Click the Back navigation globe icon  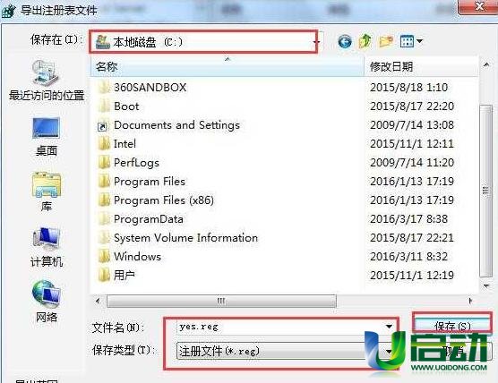345,41
